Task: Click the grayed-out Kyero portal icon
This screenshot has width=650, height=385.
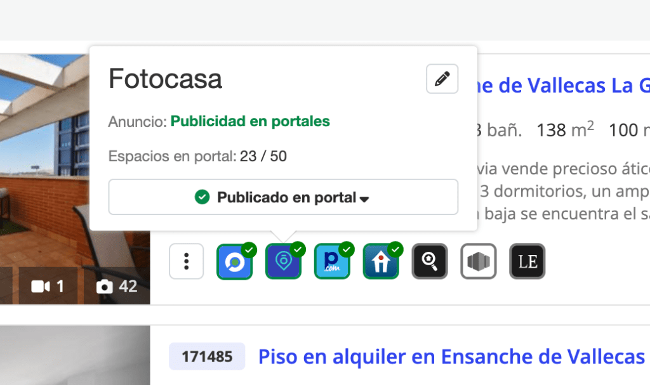Action: coord(479,261)
